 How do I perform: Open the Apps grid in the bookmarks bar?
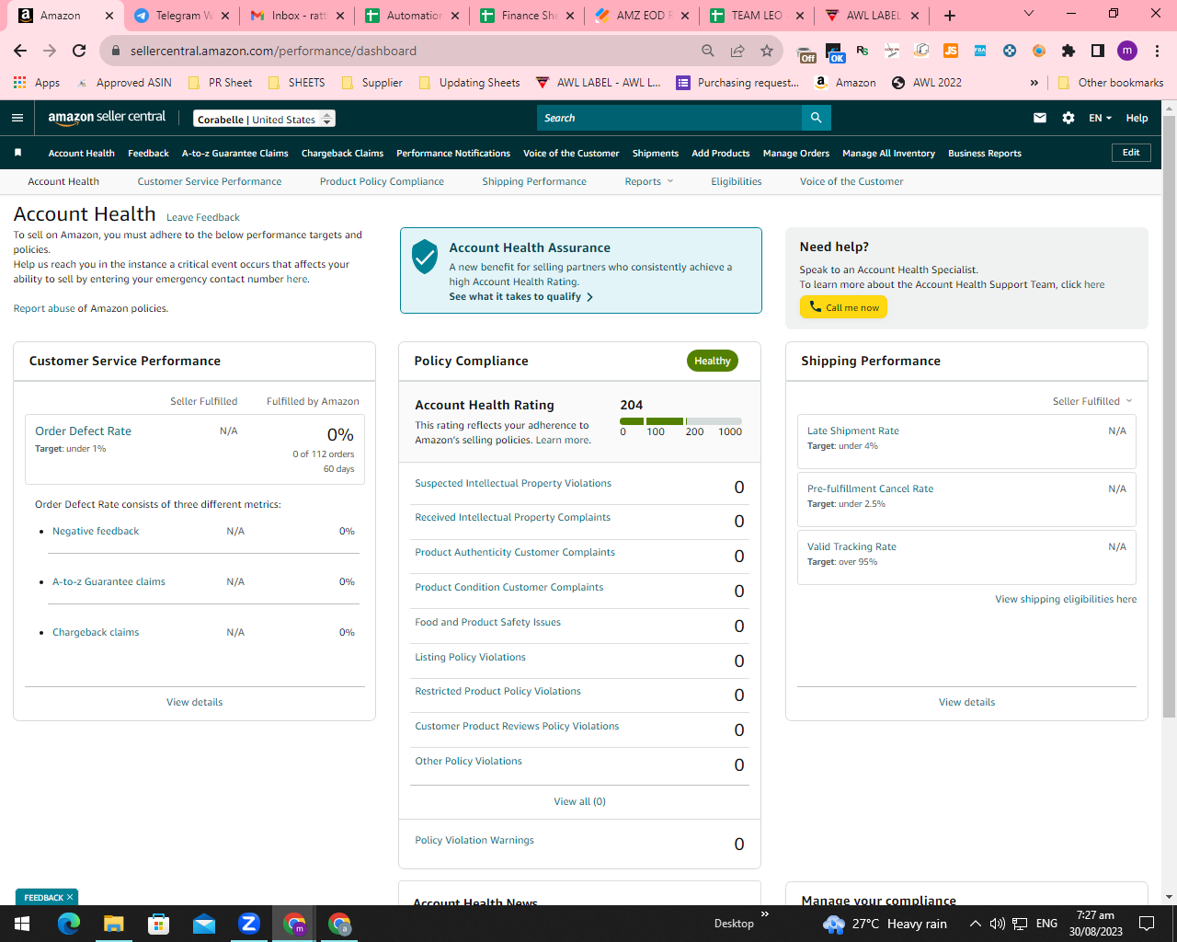(x=36, y=82)
